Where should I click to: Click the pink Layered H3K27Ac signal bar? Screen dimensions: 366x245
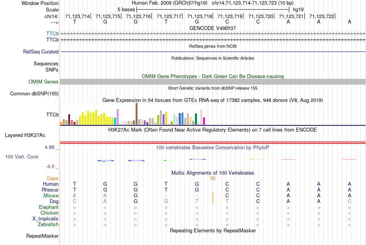click(x=213, y=142)
